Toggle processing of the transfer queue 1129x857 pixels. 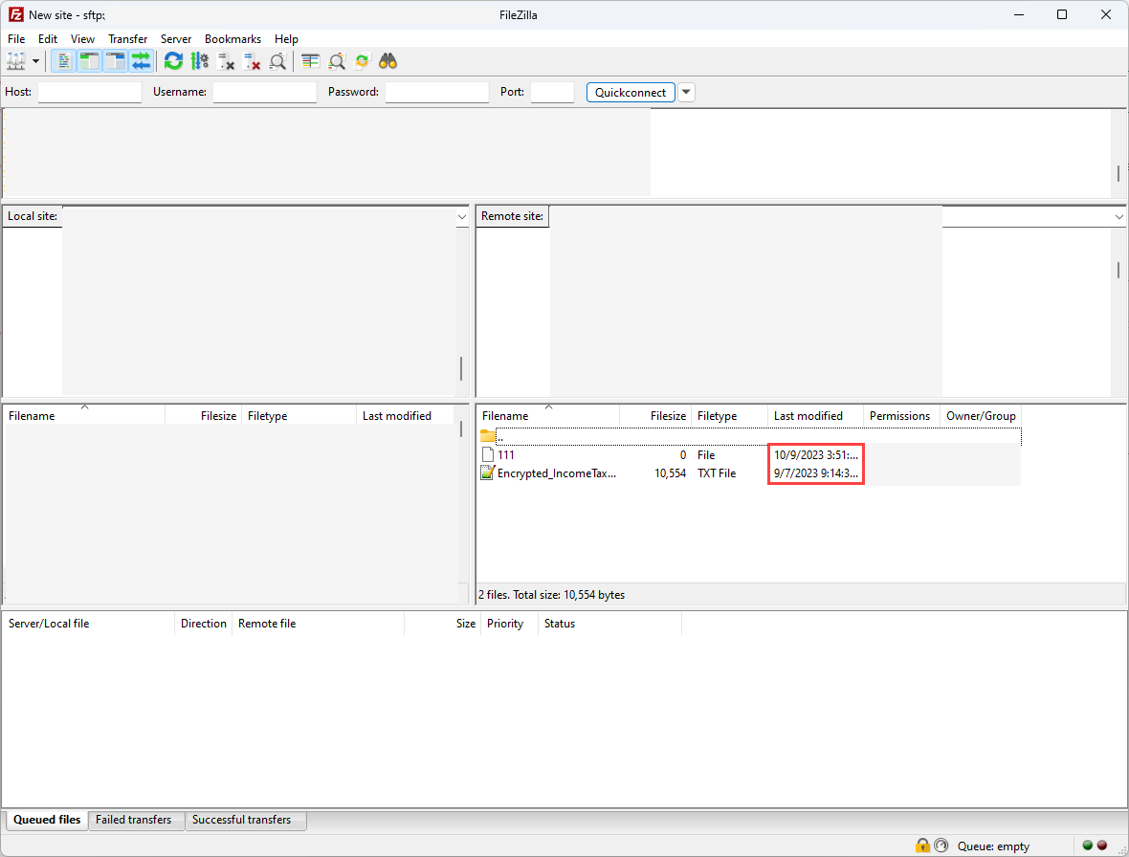199,61
